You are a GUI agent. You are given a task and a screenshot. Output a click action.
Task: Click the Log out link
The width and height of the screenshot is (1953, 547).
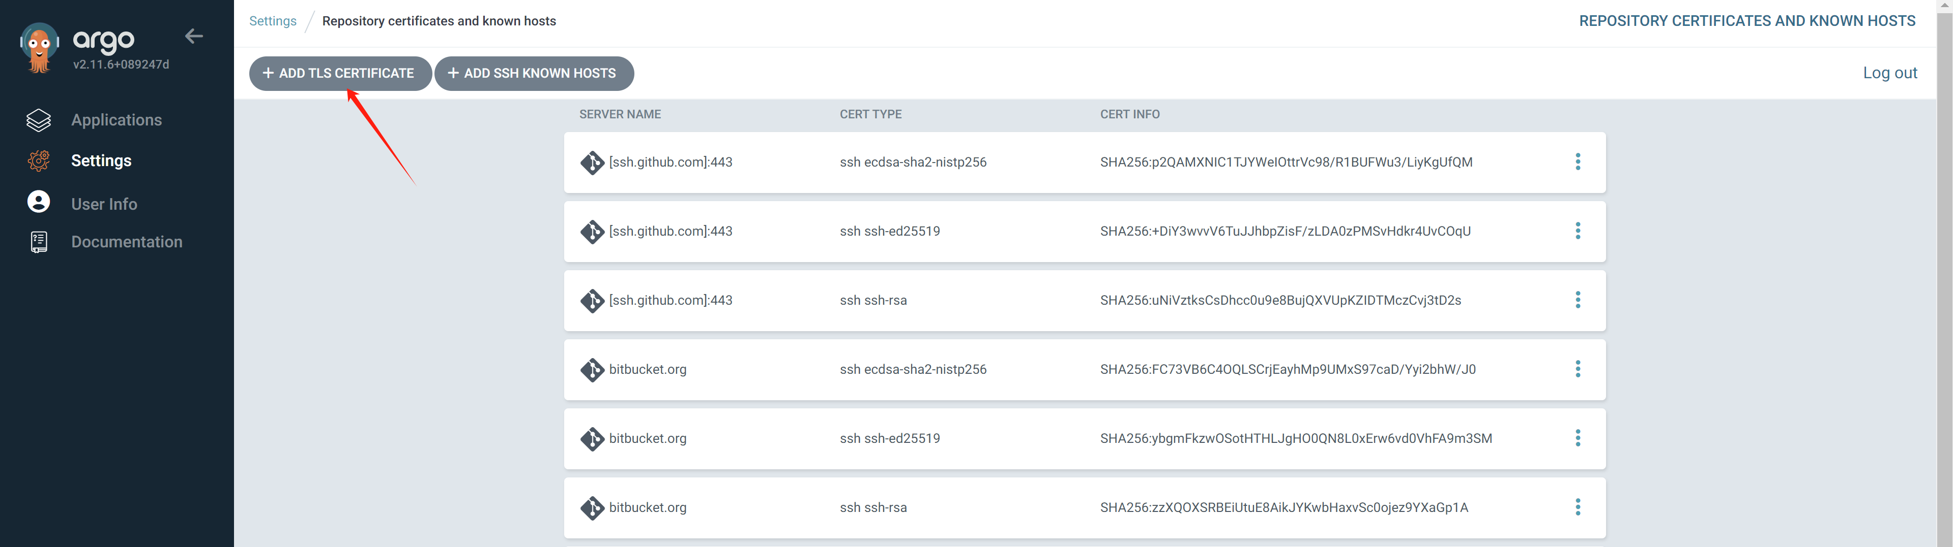coord(1889,73)
